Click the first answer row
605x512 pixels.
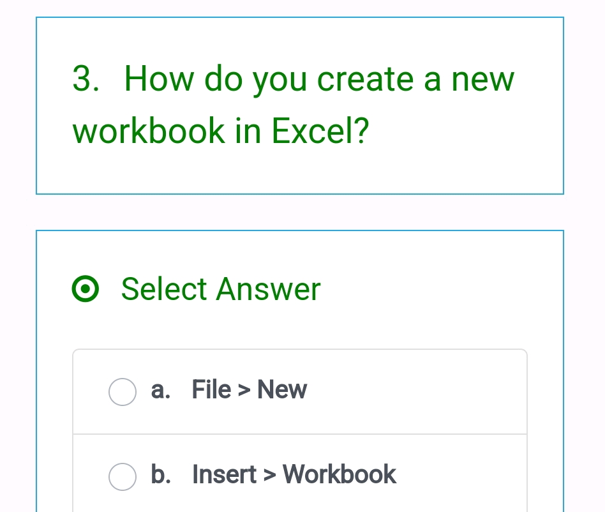[x=300, y=391]
